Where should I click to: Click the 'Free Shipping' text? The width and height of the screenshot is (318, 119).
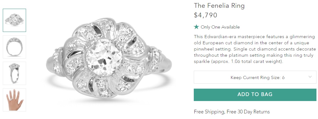click(x=209, y=112)
